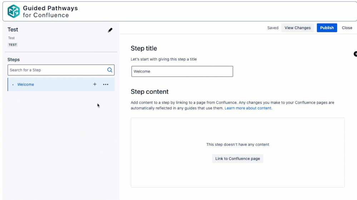
Task: Add a step using the plus icon
Action: coord(95,84)
